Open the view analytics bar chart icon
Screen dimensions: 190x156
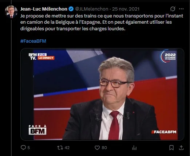[x=134, y=148]
